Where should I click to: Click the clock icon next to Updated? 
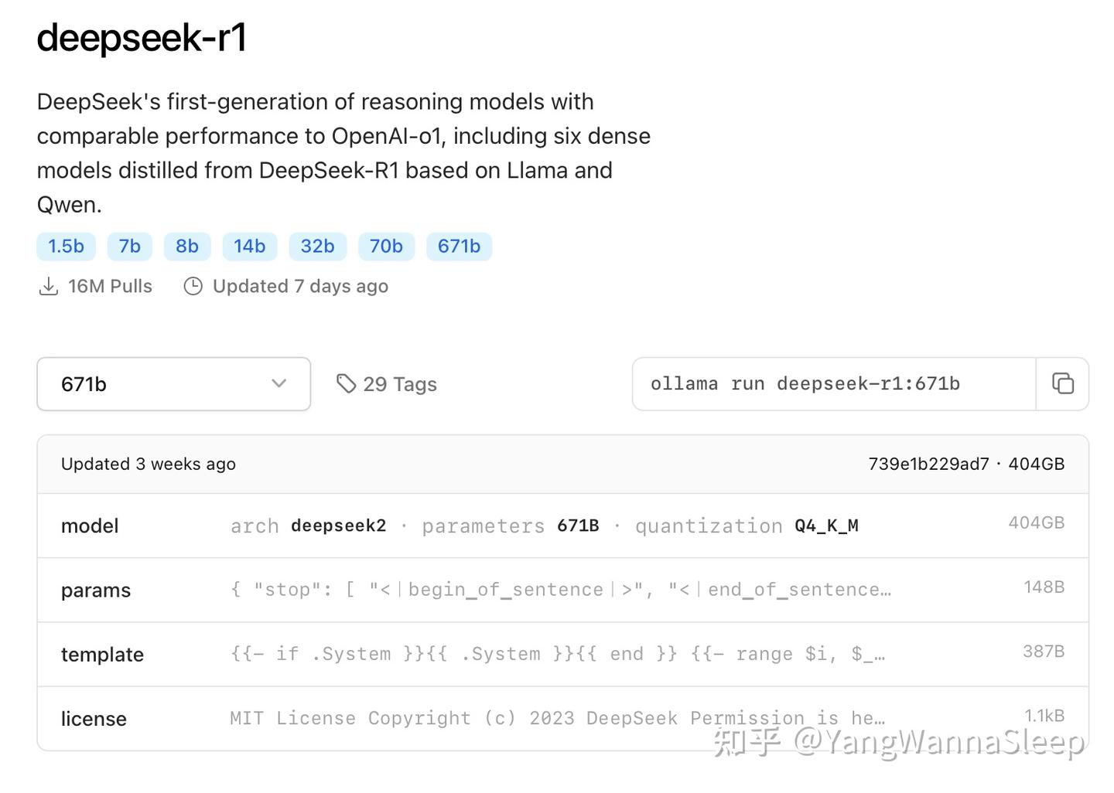(192, 286)
